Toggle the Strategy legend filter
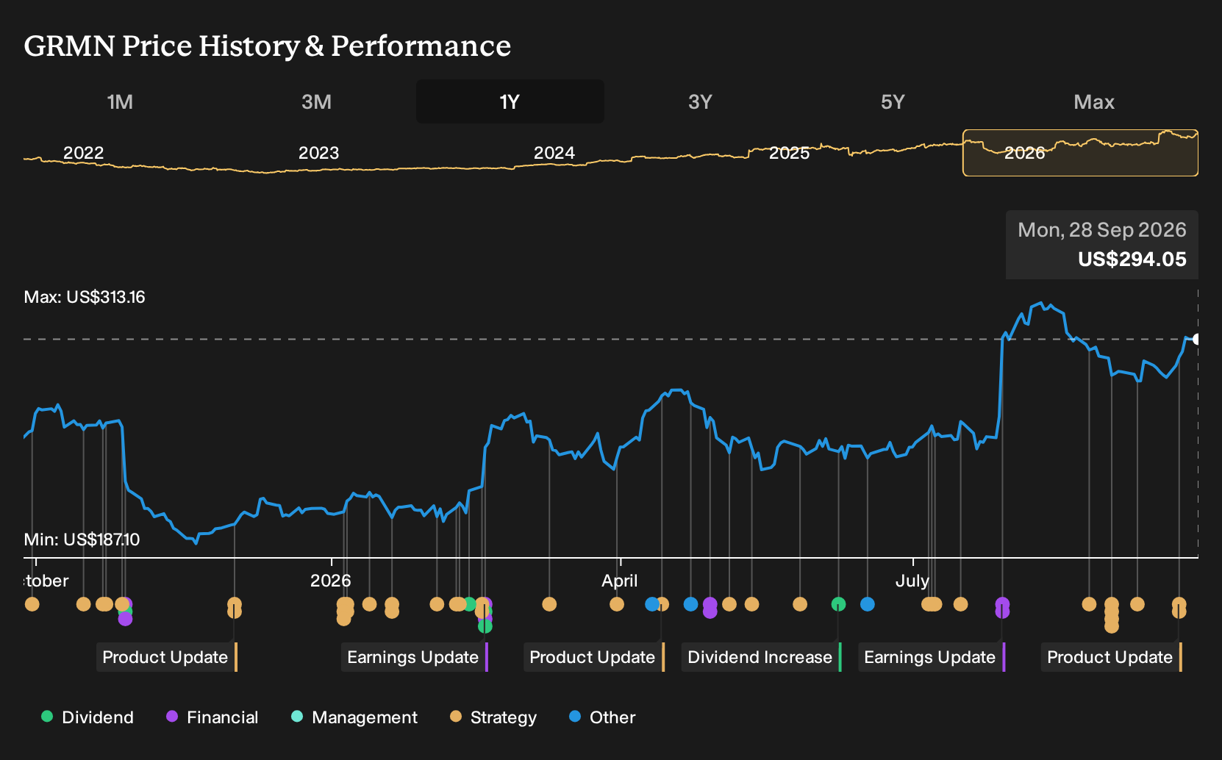 [x=493, y=717]
